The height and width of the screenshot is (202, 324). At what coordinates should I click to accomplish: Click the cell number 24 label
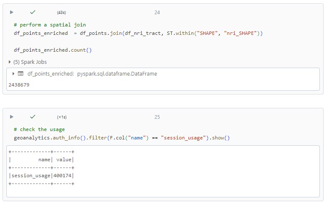pyautogui.click(x=157, y=13)
